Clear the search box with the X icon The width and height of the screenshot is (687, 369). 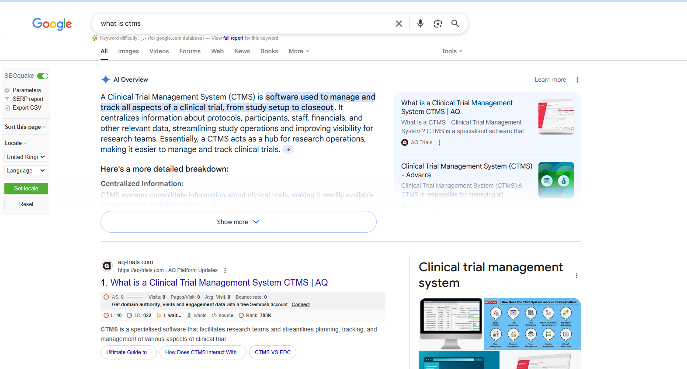click(x=399, y=24)
